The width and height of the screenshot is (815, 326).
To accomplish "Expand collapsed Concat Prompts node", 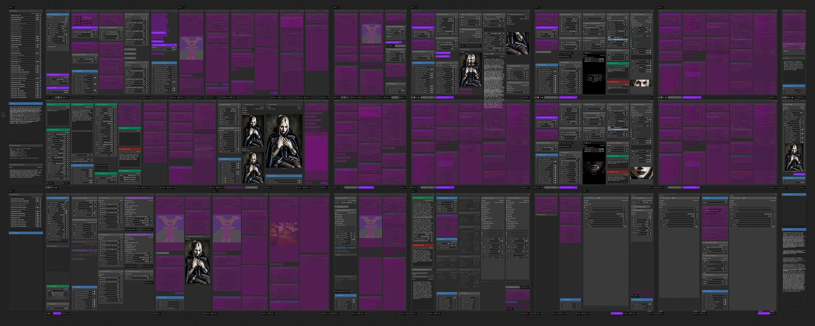I will coord(101,165).
